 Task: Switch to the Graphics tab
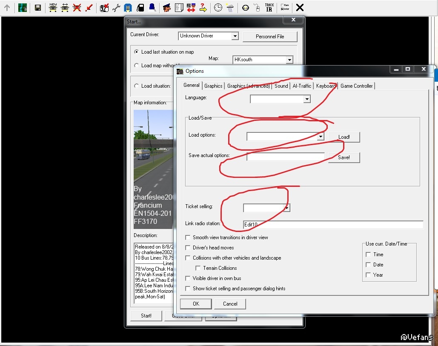click(213, 86)
